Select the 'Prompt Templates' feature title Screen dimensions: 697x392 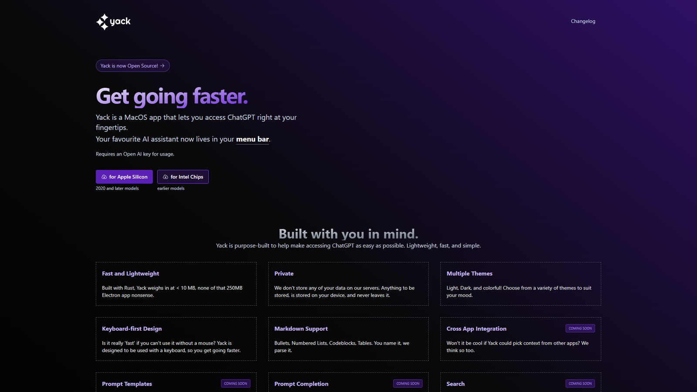[127, 384]
